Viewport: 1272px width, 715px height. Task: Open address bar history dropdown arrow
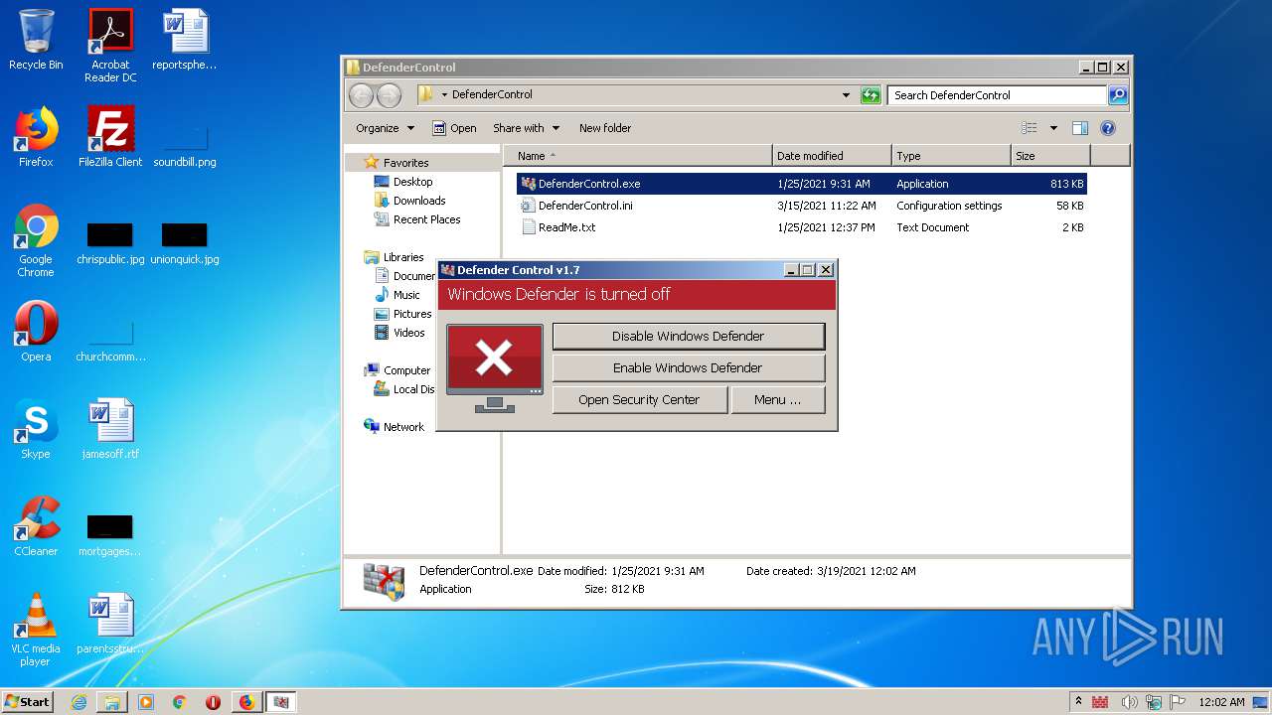coord(846,95)
